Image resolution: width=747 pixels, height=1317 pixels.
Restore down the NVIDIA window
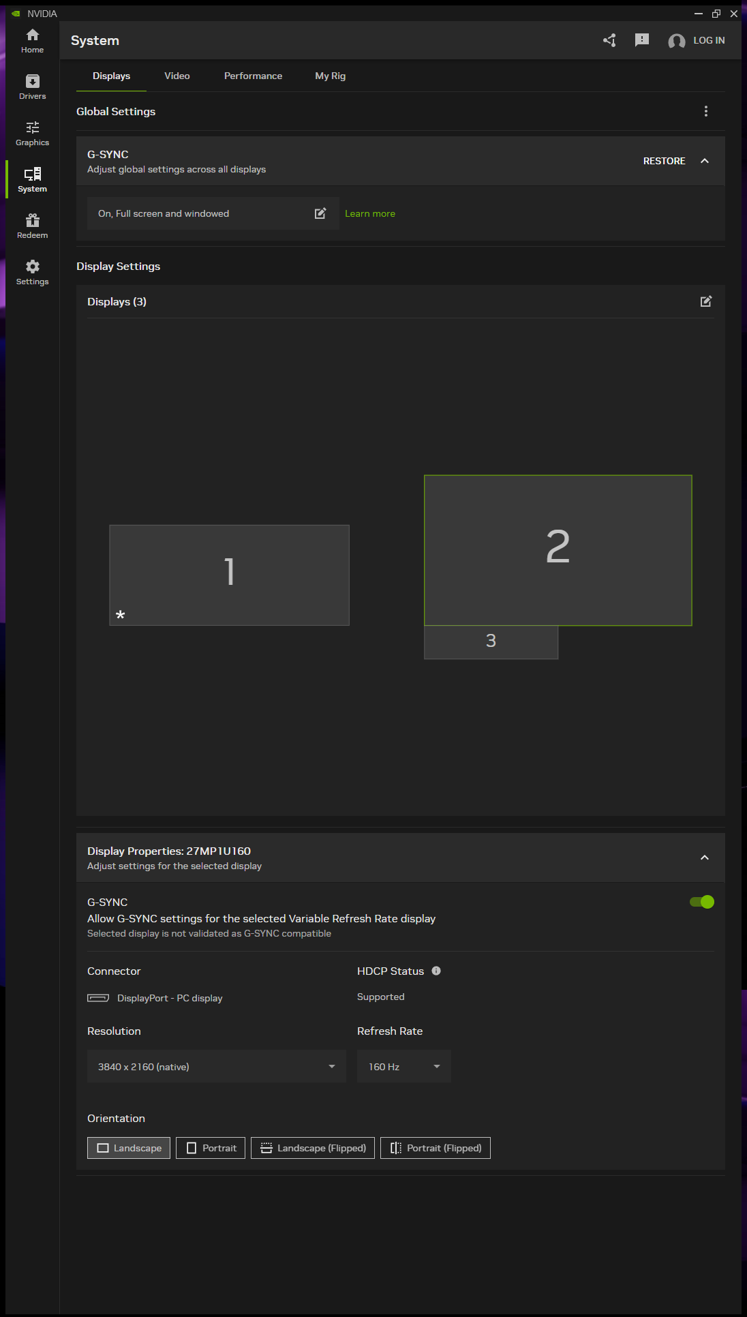[x=716, y=14]
